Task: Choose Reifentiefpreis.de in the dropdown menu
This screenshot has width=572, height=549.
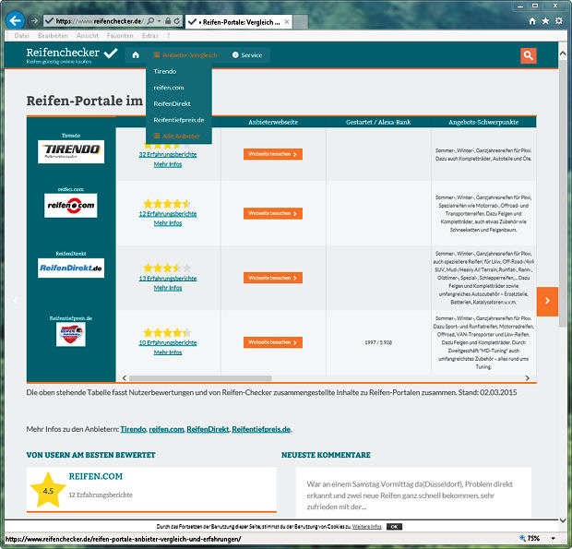Action: [179, 120]
